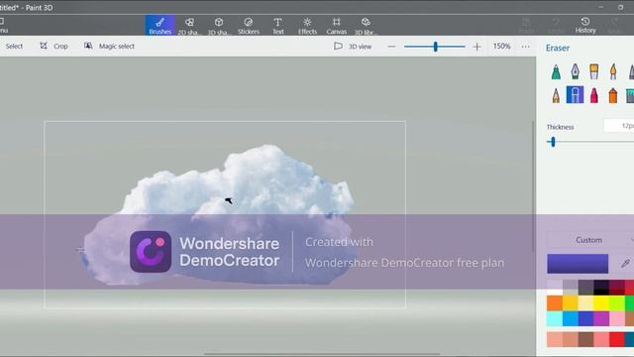
Task: Open the Custom material dropdown
Action: tap(590, 240)
